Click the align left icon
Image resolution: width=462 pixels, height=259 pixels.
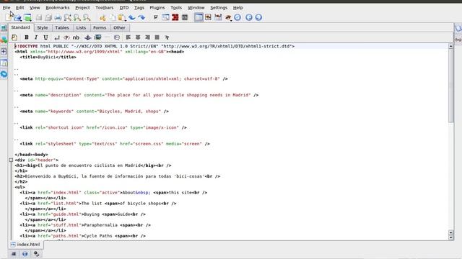point(128,37)
